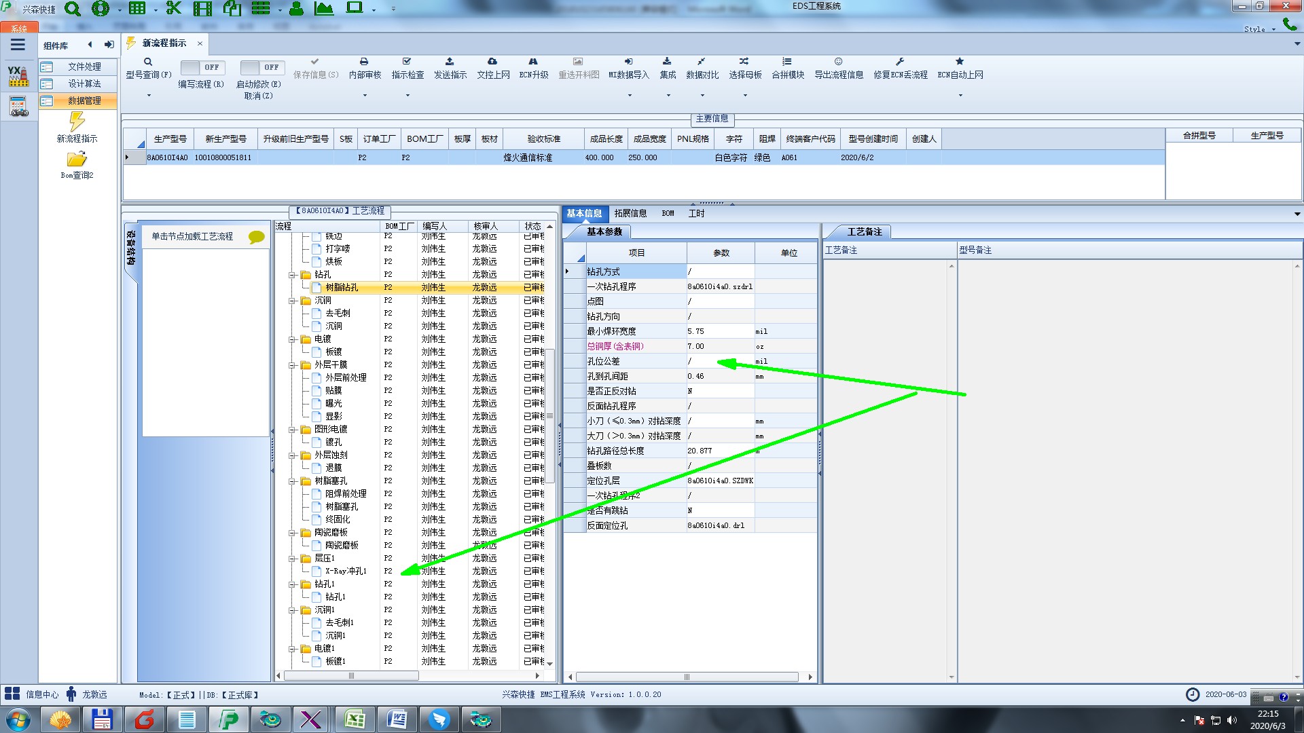Open 新流程指示 lightning icon in sidebar

[77, 122]
